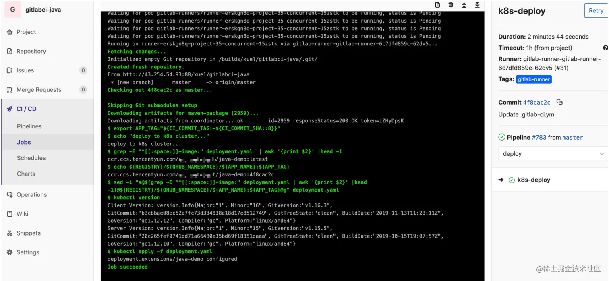Viewport: 609px width, 281px height.
Task: Click 'Downloading artifacts for maven-package (2959)...' line
Action: [183, 113]
